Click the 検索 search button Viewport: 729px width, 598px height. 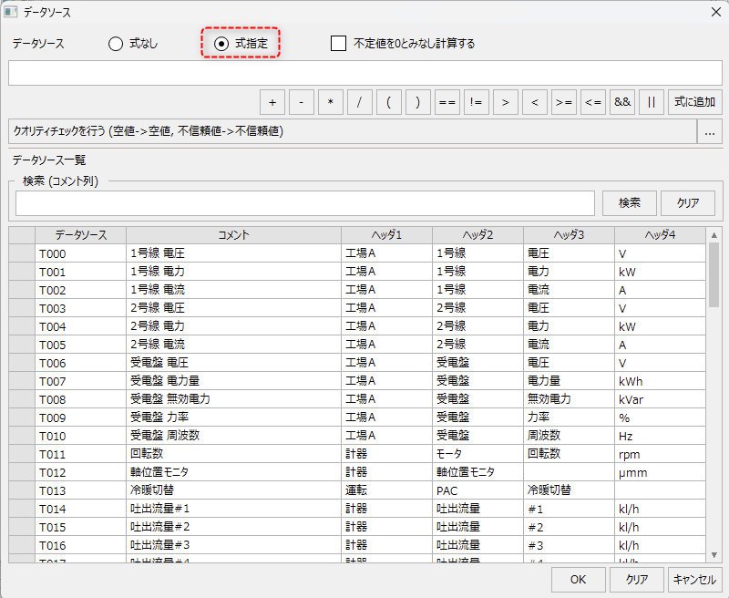[x=629, y=203]
